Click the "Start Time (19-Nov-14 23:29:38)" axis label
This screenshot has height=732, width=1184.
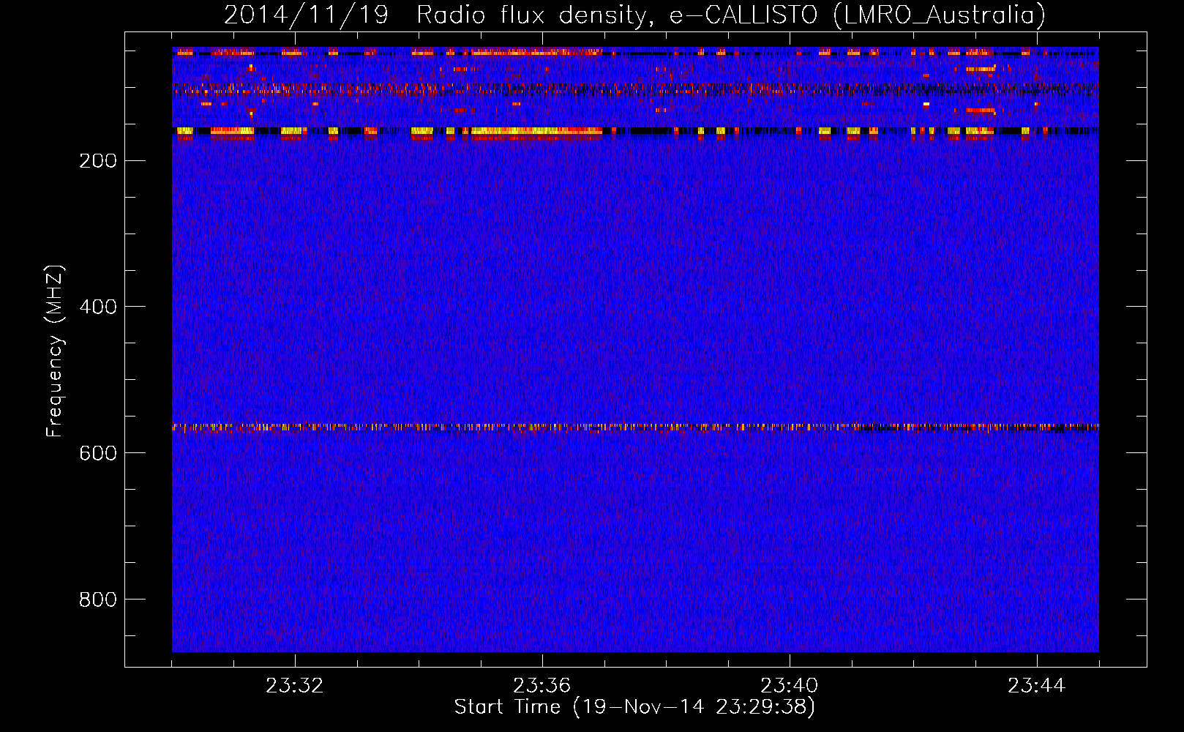pyautogui.click(x=634, y=707)
